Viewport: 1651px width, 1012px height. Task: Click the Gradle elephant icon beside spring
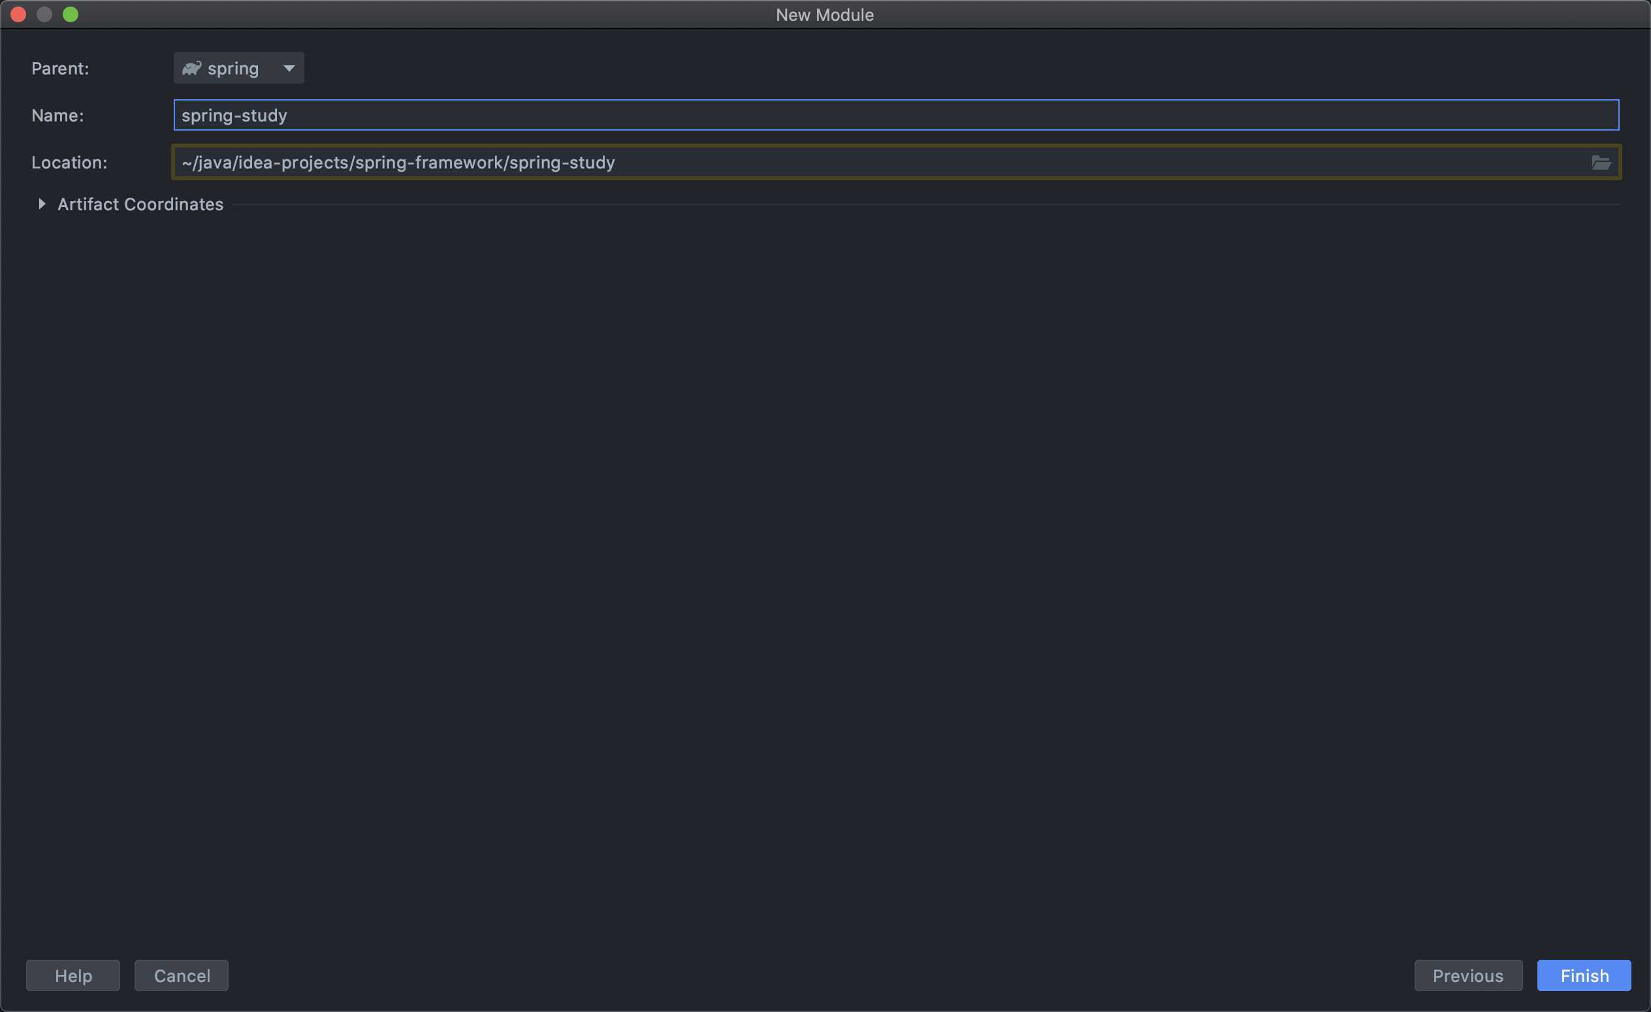[191, 69]
